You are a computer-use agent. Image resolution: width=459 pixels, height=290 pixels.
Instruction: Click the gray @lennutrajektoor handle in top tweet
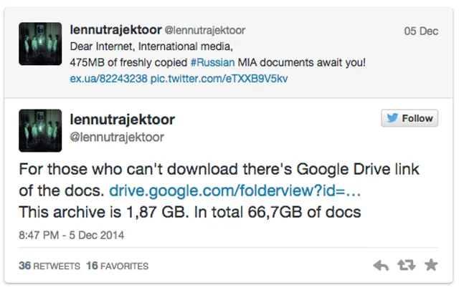(205, 30)
